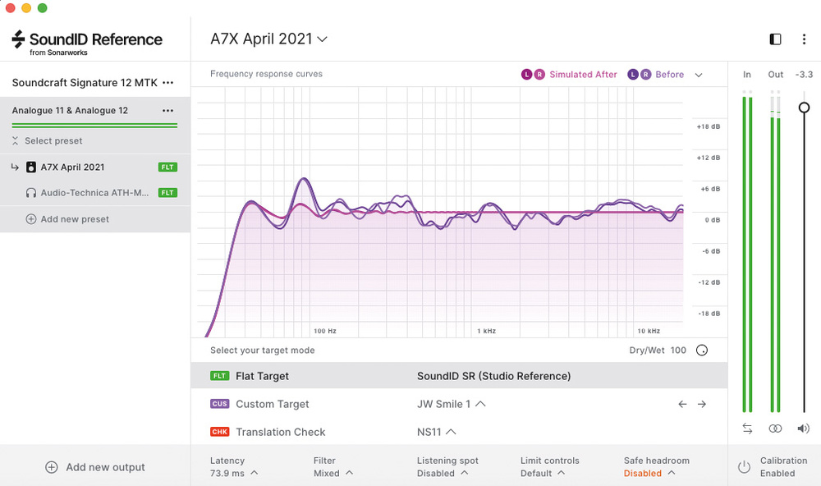
Task: Toggle the Calibration Enabled power button
Action: [x=744, y=467]
